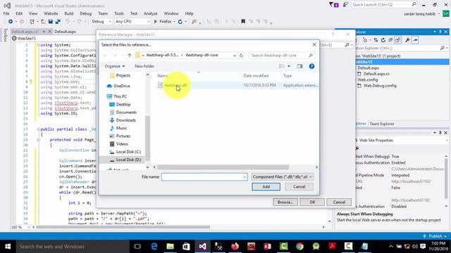Open the Tools menu
451x253 pixels.
coord(119,13)
